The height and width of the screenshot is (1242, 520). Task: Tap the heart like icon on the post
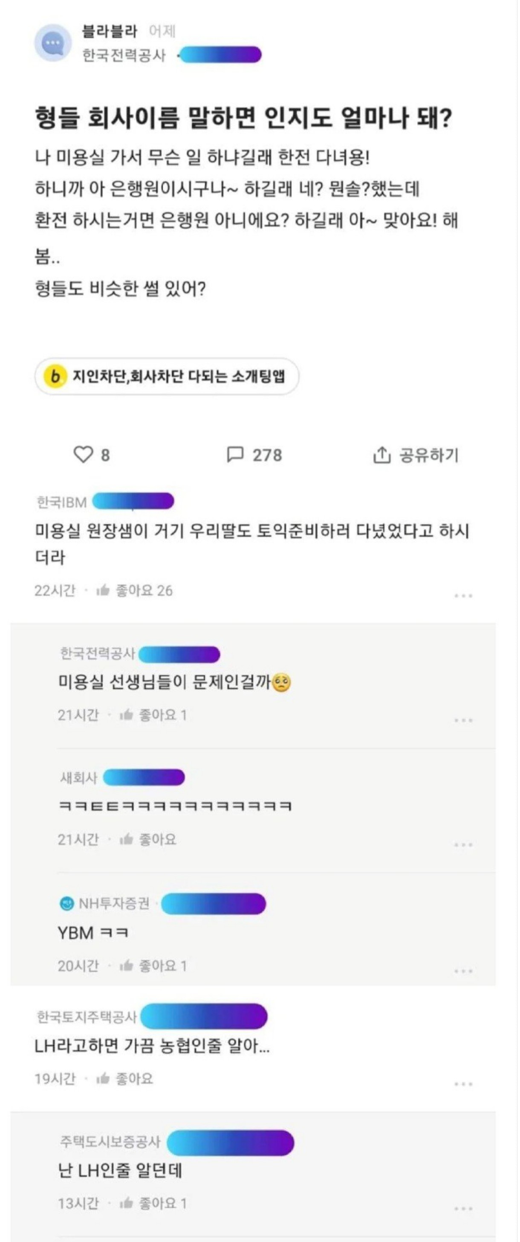(x=82, y=454)
